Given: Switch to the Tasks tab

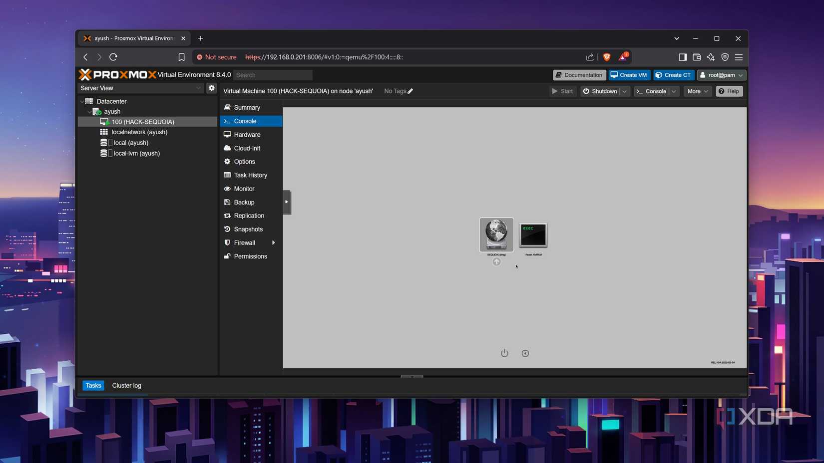Looking at the screenshot, I should pyautogui.click(x=93, y=386).
